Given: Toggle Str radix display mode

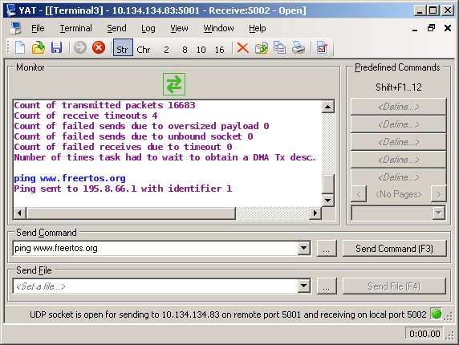Looking at the screenshot, I should tap(123, 47).
